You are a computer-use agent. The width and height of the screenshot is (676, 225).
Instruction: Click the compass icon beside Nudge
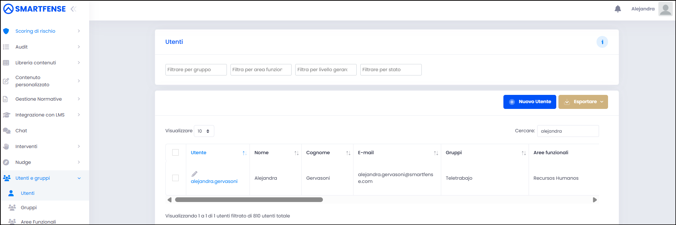(6, 162)
